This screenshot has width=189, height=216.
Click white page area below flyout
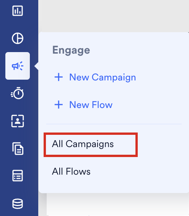pyautogui.click(x=118, y=205)
